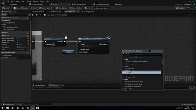Image resolution: width=196 pixels, height=110 pixels.
Task: Collapse the Matrix category in actions list
Action: click(124, 59)
